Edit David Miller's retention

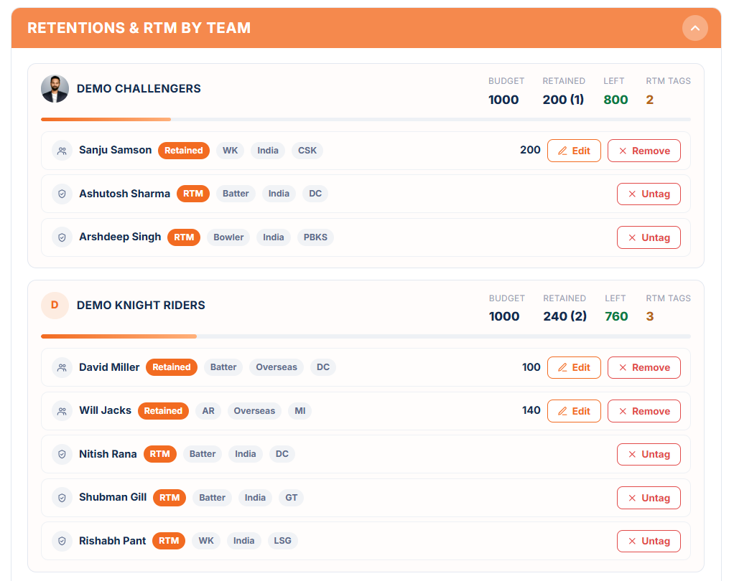click(x=574, y=367)
